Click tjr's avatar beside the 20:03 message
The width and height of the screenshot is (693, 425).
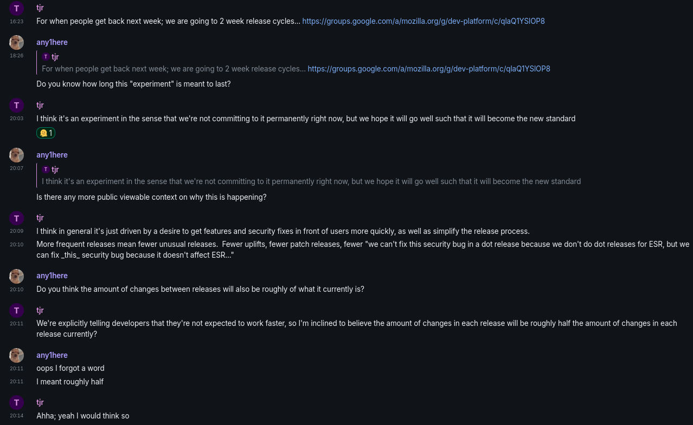(16, 105)
